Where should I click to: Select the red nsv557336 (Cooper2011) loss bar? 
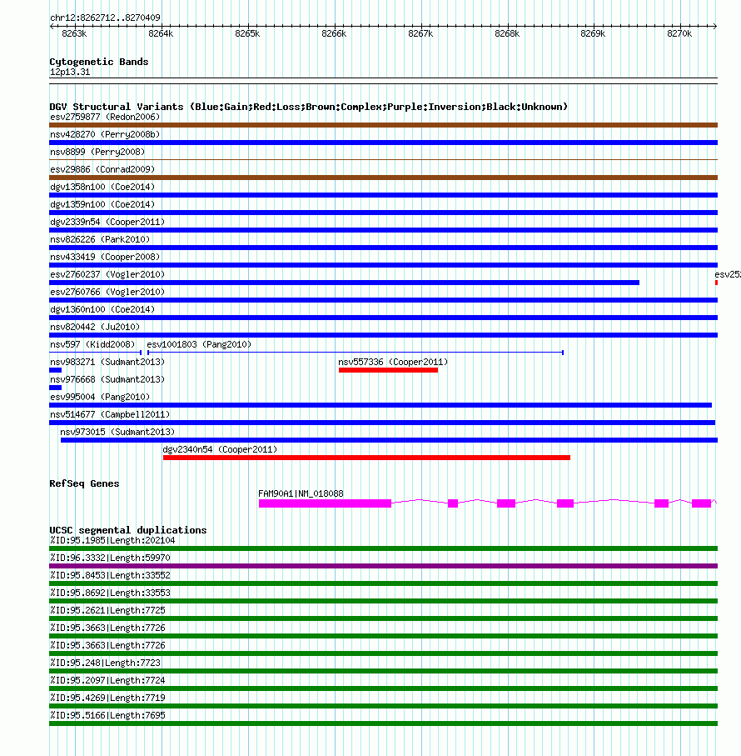(x=388, y=370)
